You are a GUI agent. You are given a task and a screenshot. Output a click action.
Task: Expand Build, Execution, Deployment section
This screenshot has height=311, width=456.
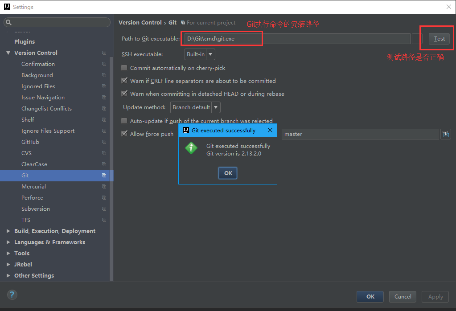coord(8,231)
